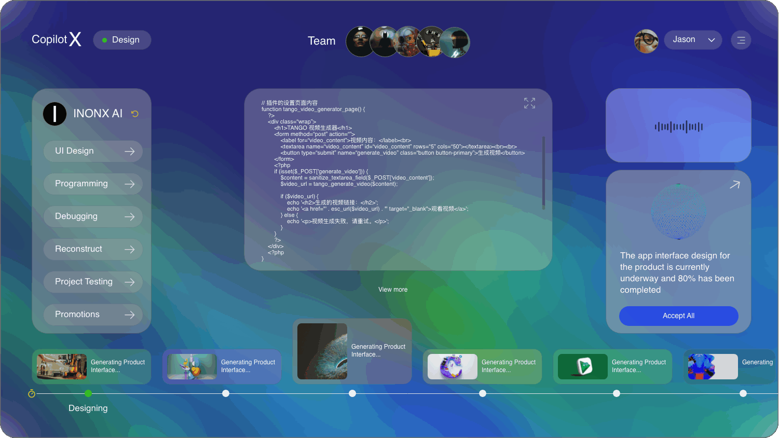
Task: Click the View more link
Action: (393, 290)
